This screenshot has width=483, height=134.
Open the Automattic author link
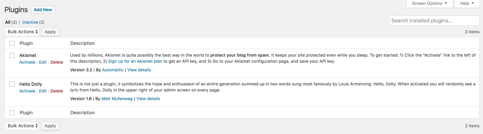113,70
